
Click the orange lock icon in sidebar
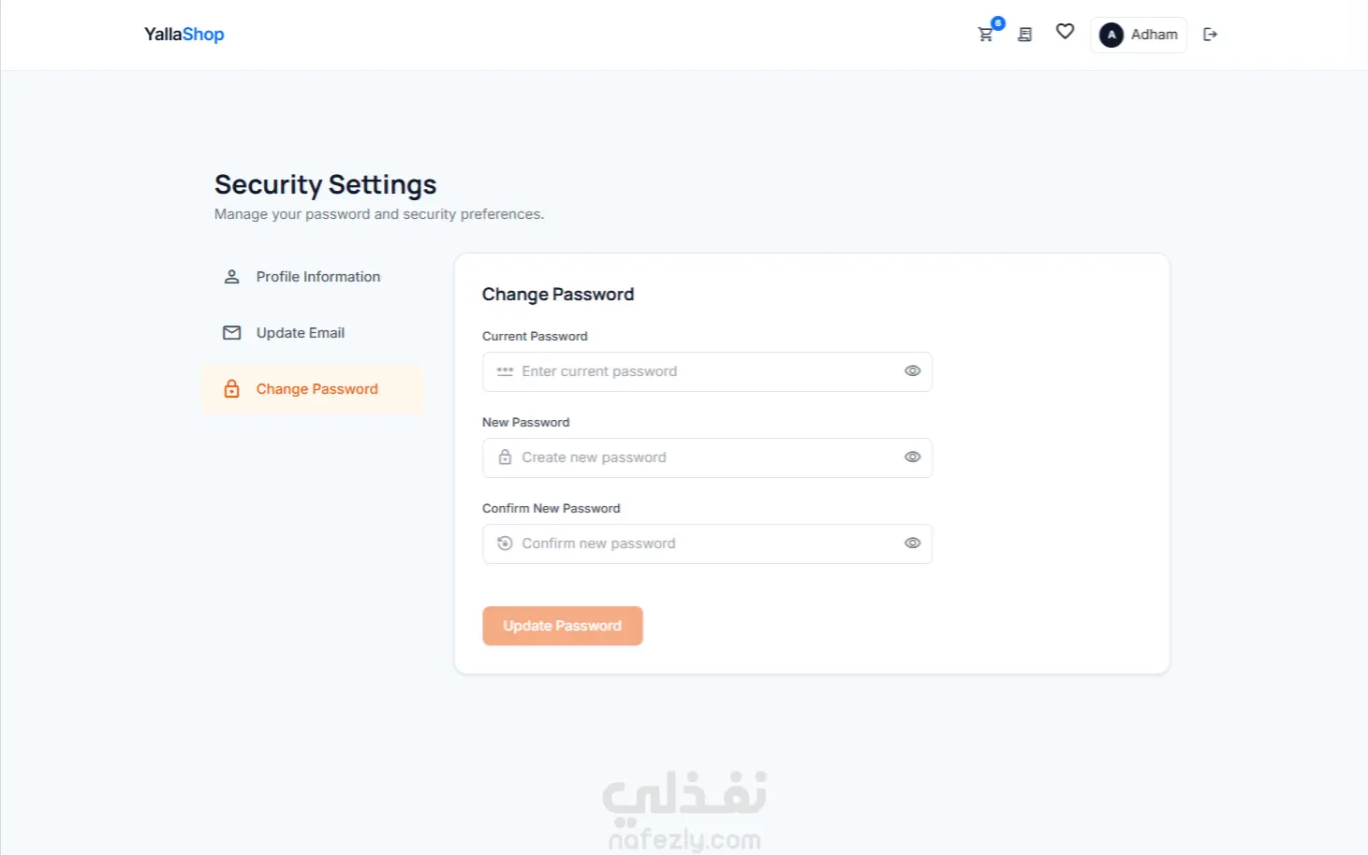(x=231, y=389)
